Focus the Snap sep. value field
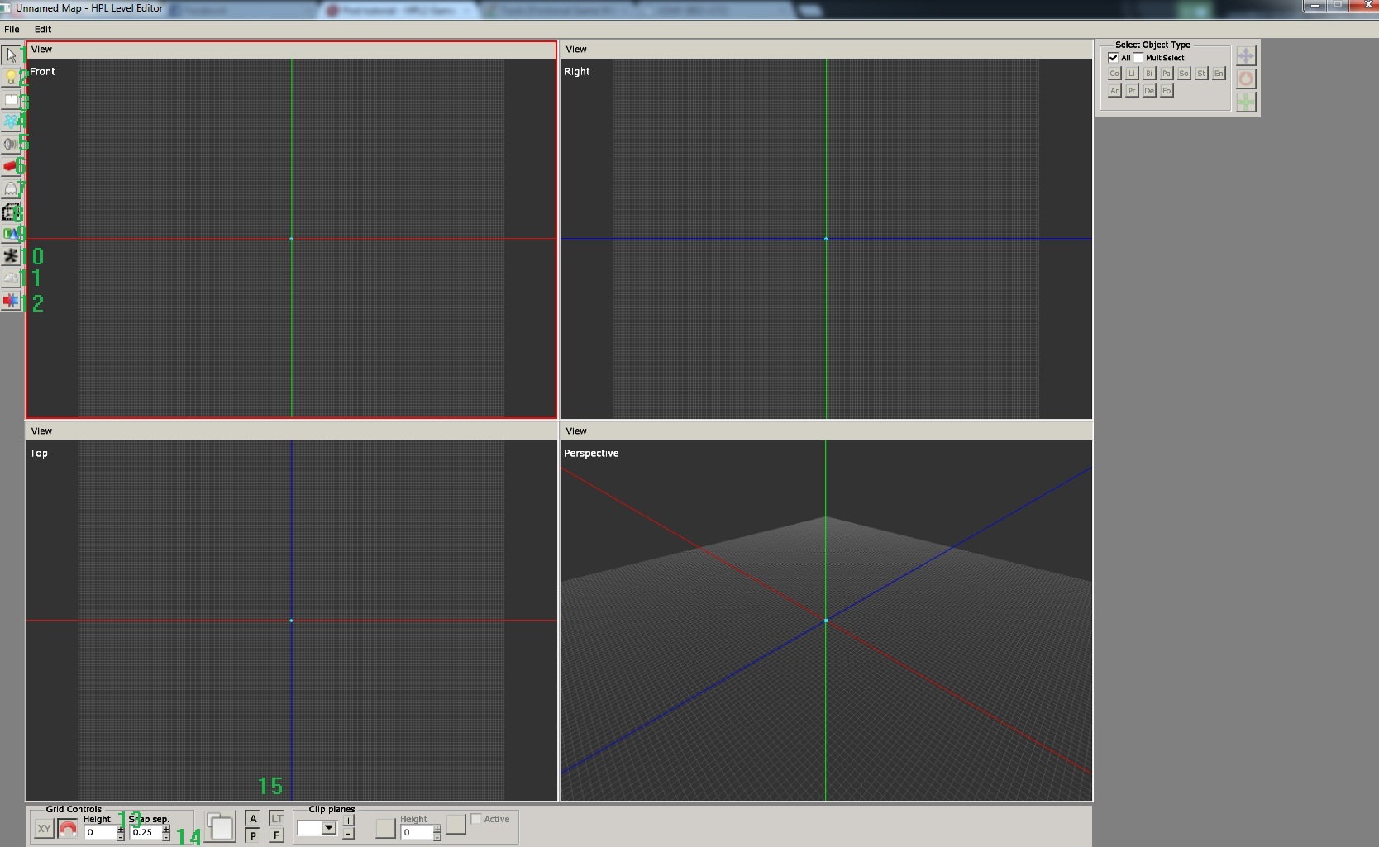 tap(146, 833)
